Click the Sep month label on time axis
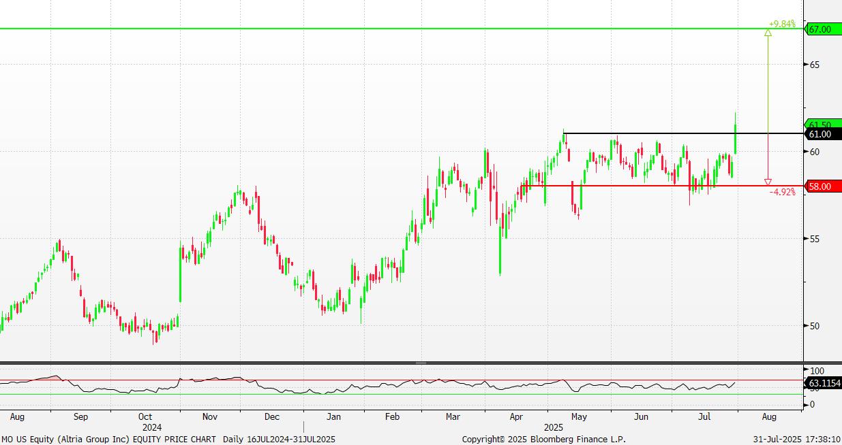Screen dimensions: 842x445 tap(80, 416)
